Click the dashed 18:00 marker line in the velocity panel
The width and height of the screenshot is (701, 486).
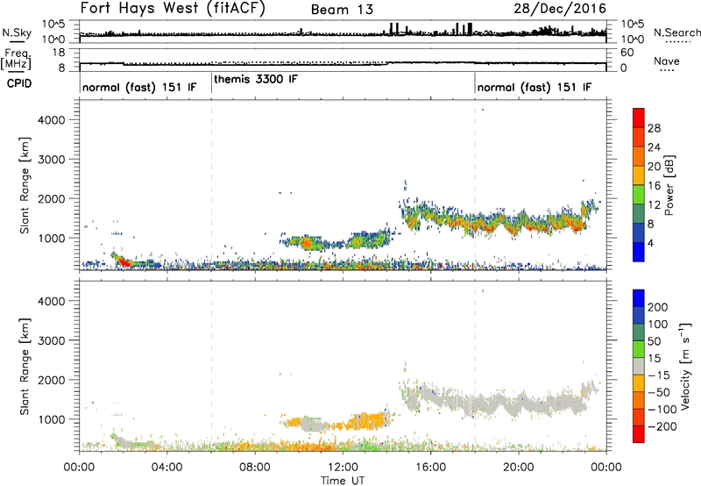tap(475, 367)
